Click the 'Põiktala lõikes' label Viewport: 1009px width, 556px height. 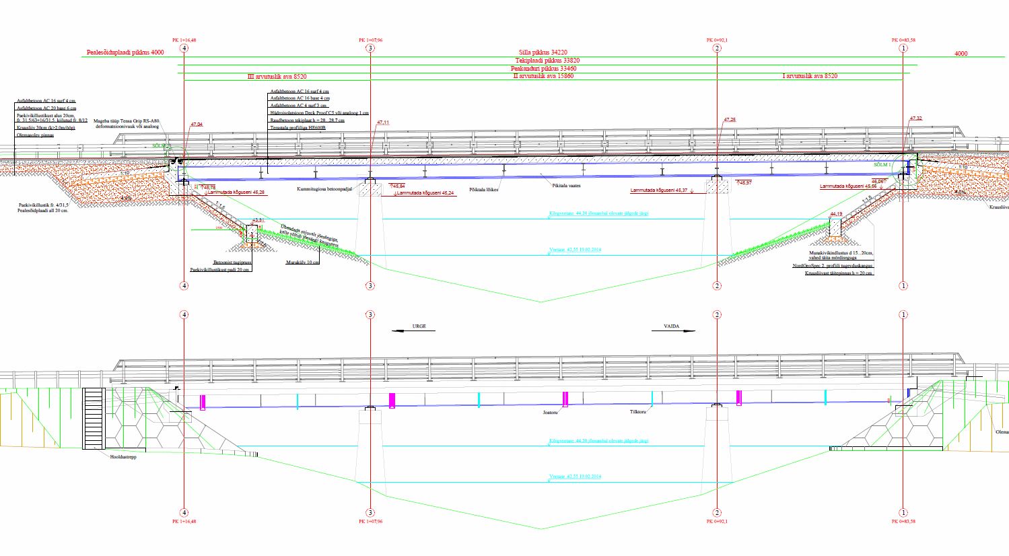(483, 190)
